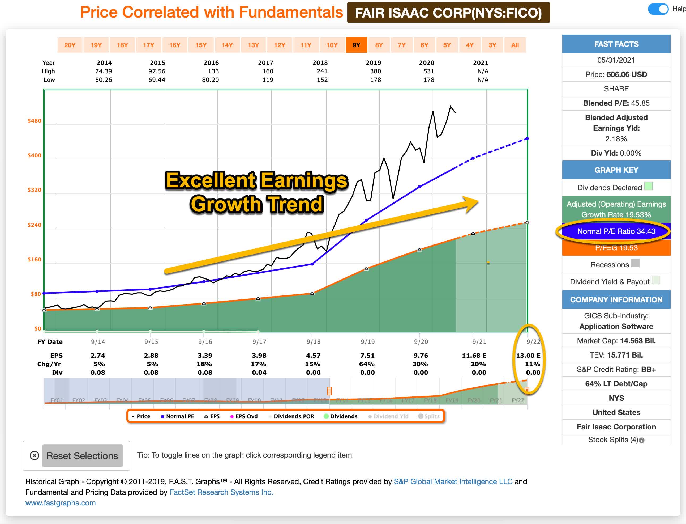Open the S&P Global Market Intelligence LLC link
This screenshot has height=524, width=686.
click(453, 481)
